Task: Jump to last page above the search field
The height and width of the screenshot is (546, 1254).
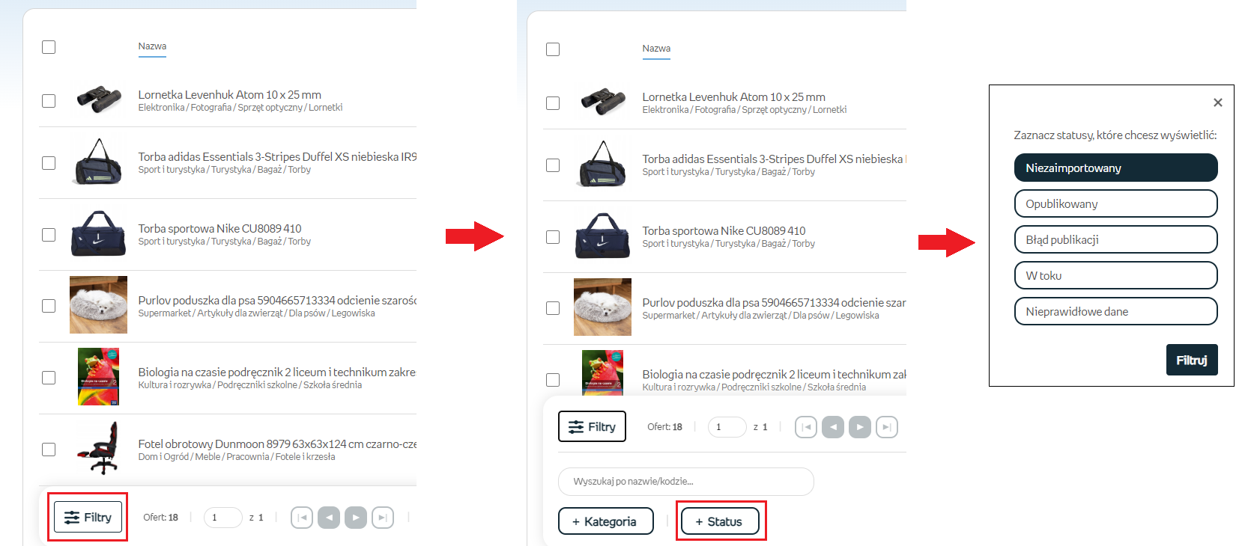Action: 887,427
